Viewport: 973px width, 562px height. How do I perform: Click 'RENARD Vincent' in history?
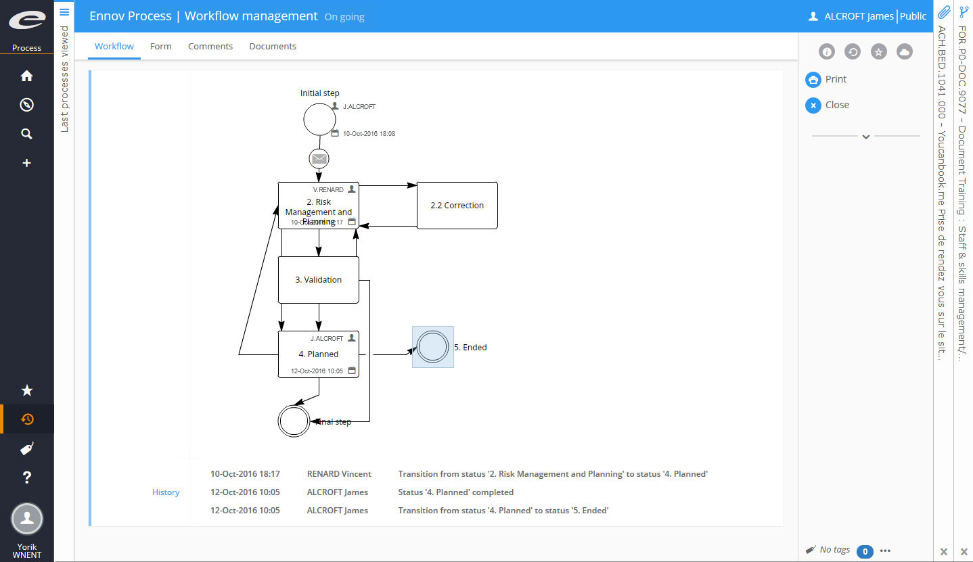pyautogui.click(x=339, y=474)
